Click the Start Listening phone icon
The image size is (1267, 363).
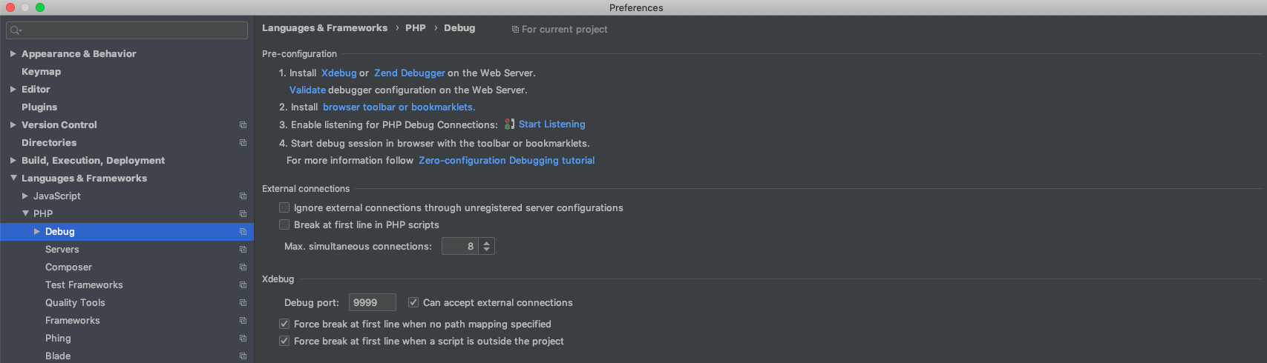coord(509,124)
